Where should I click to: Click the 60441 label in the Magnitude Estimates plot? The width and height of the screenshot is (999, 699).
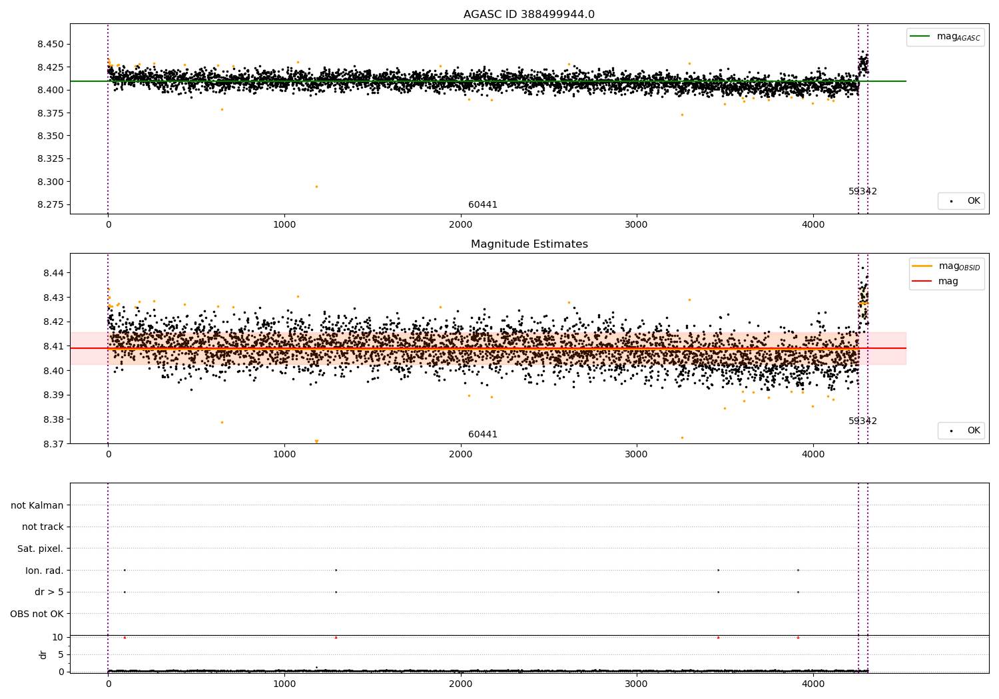[x=483, y=435]
